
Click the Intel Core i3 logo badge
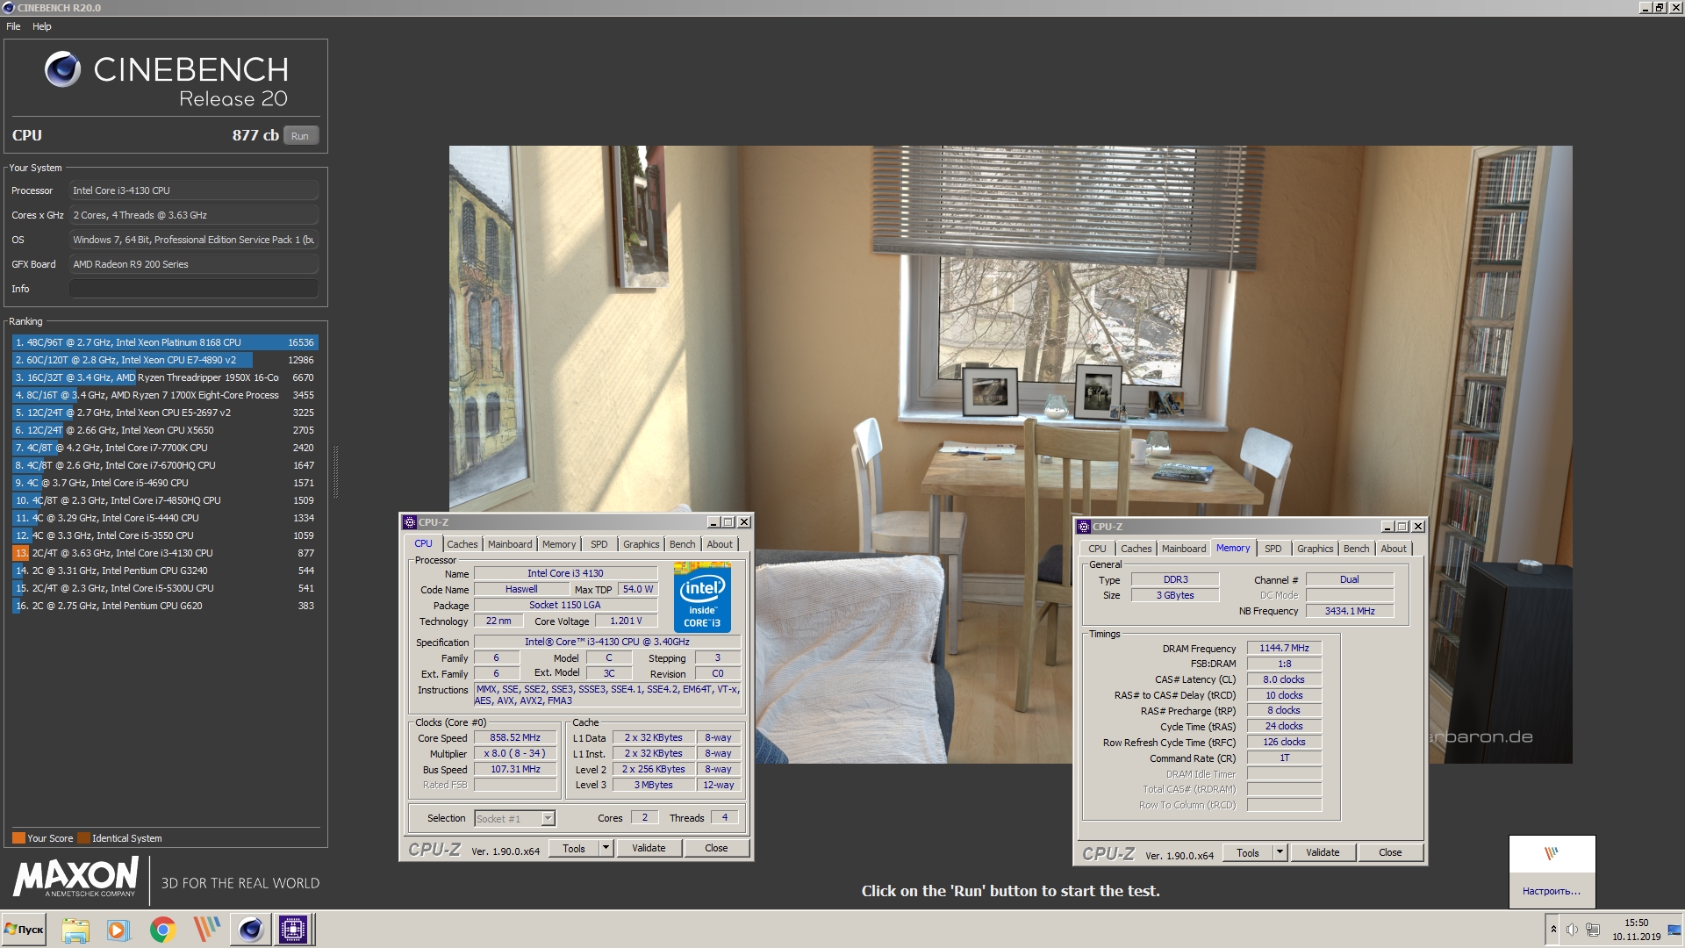click(x=702, y=598)
